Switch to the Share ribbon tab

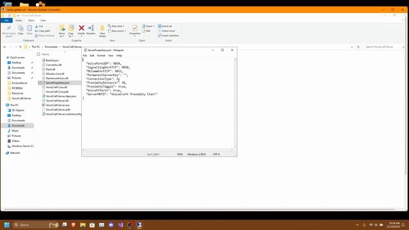point(31,20)
